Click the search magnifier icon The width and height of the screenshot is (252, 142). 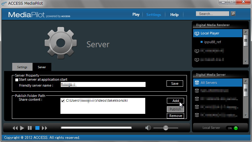[233, 14]
